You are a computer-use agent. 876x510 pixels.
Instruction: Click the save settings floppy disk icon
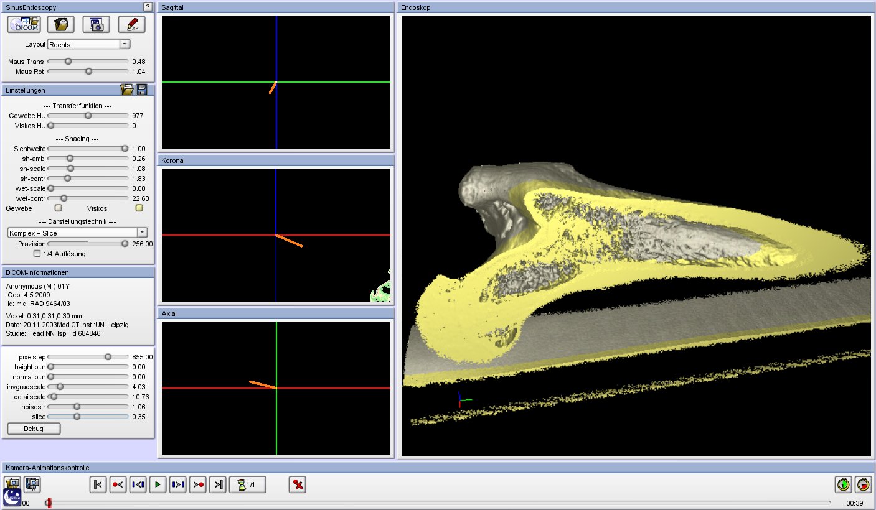click(x=142, y=90)
